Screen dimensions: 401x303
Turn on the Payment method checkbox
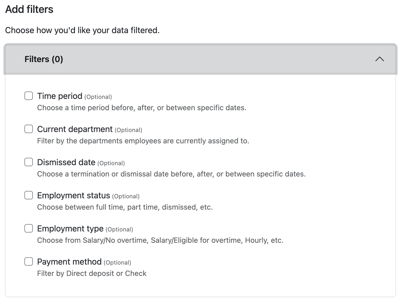(29, 261)
